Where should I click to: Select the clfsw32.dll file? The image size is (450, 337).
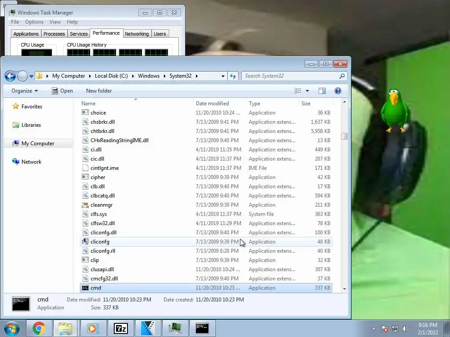tap(102, 223)
